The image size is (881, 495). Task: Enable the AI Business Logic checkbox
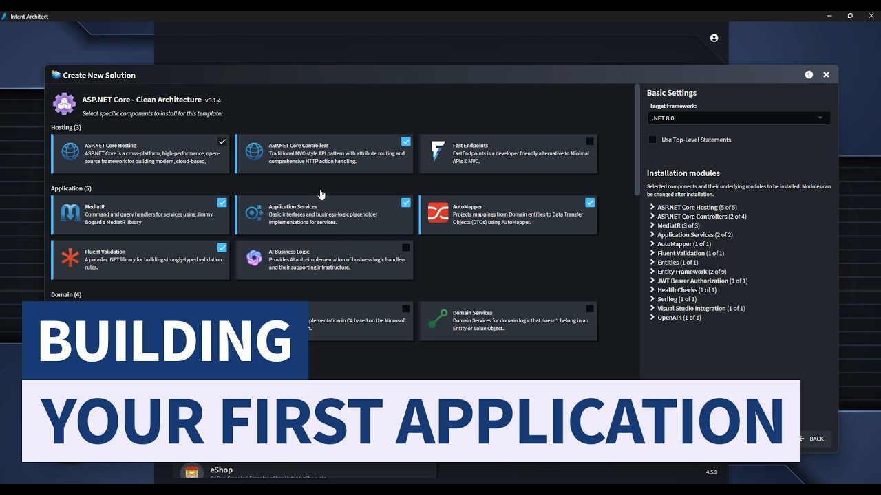pos(406,247)
